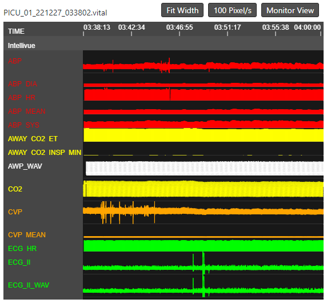Switch to Monitor View
Screen dimensions: 327x303
pyautogui.click(x=290, y=10)
